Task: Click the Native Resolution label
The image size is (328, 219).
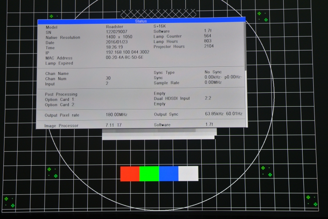Action: click(63, 37)
